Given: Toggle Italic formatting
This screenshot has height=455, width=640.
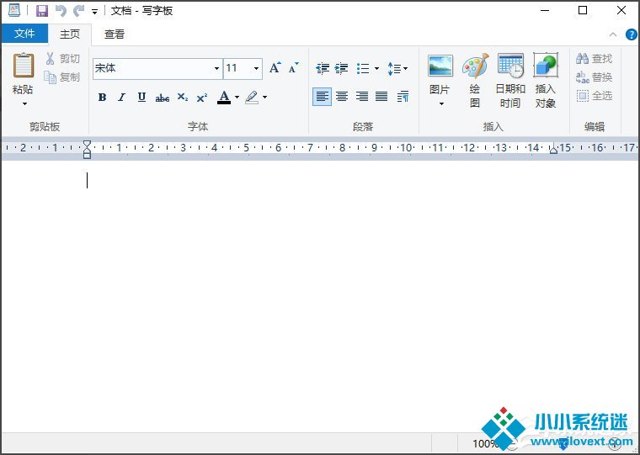Looking at the screenshot, I should tap(121, 97).
